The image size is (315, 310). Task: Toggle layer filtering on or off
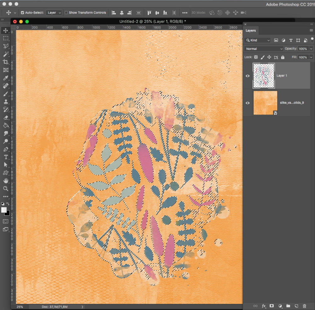[312, 40]
